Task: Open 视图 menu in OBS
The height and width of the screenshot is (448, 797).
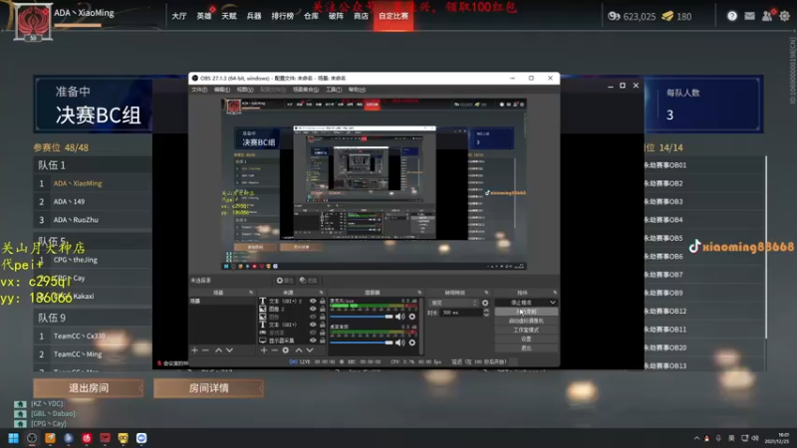Action: click(x=244, y=90)
